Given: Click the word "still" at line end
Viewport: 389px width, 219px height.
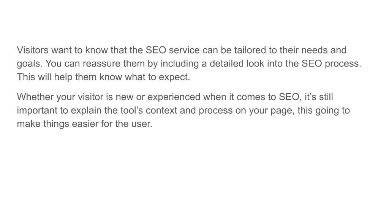Looking at the screenshot, I should [326, 97].
